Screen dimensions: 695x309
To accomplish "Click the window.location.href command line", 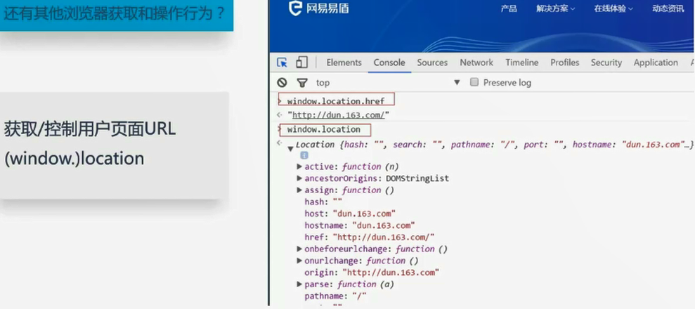I will [336, 101].
